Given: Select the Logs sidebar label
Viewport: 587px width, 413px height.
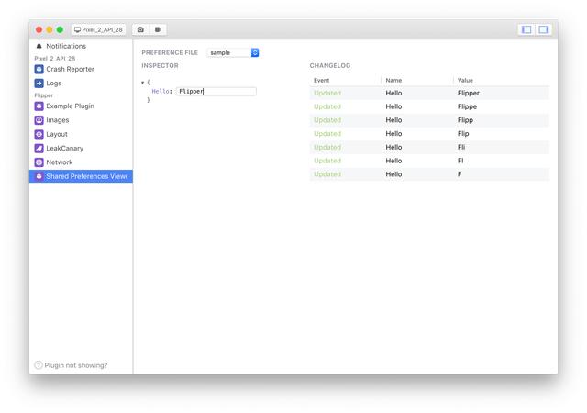Looking at the screenshot, I should pos(54,84).
